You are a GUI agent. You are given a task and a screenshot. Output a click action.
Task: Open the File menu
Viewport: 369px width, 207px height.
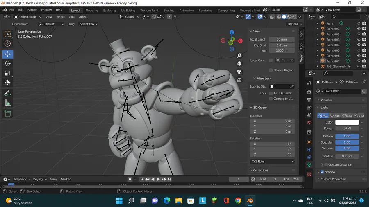12,10
